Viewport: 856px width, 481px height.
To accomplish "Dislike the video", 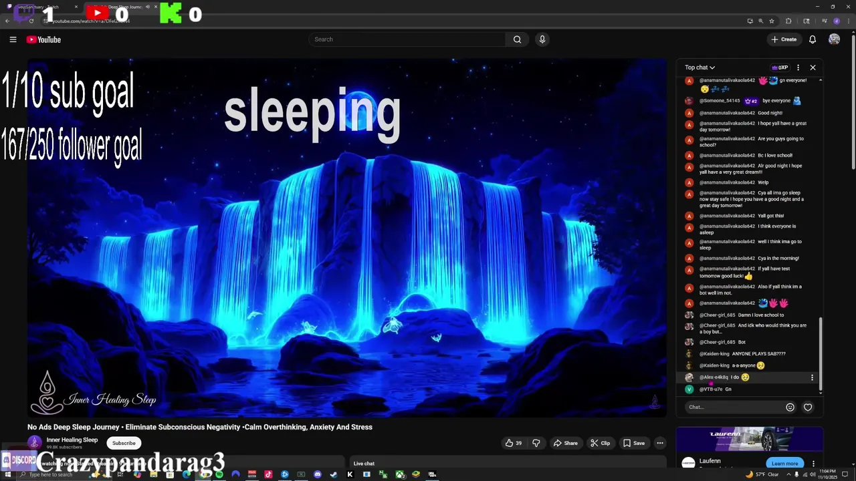I will [x=536, y=443].
